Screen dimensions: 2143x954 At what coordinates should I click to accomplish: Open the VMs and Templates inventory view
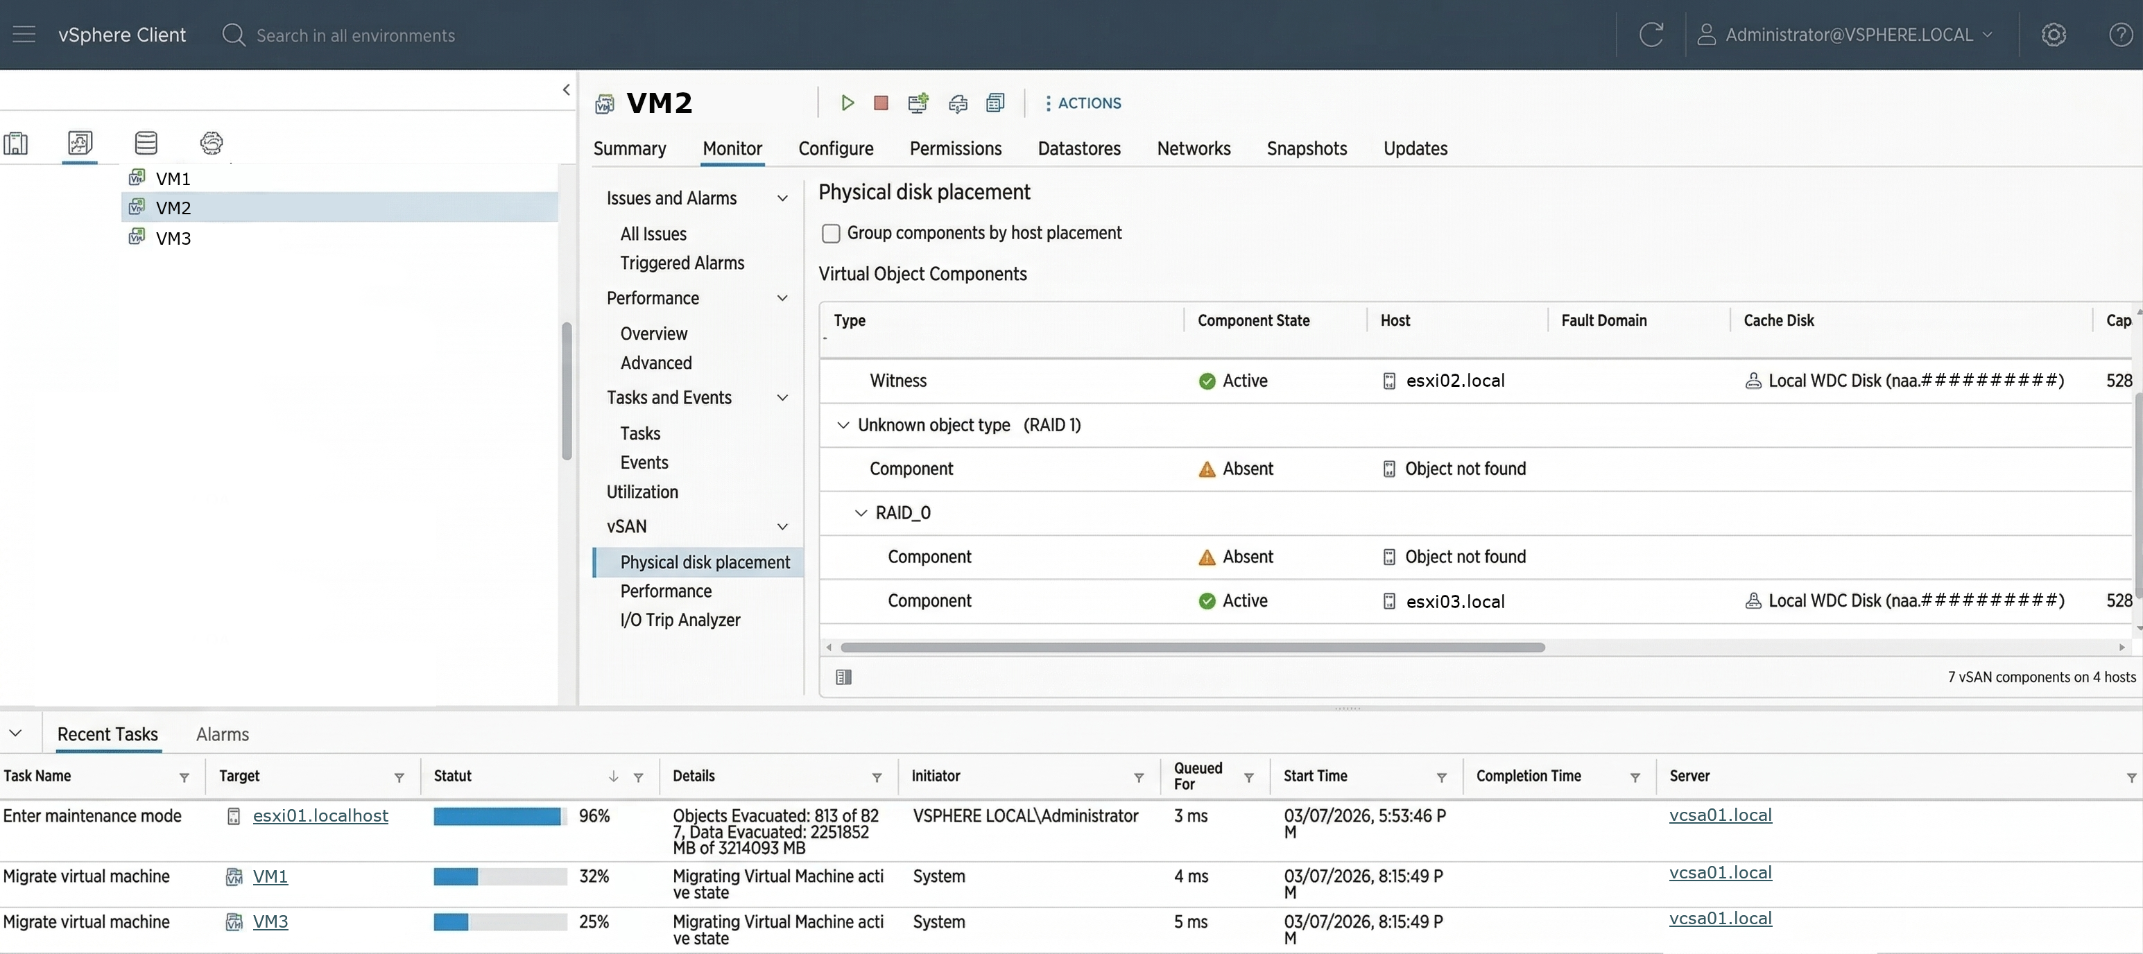[80, 143]
